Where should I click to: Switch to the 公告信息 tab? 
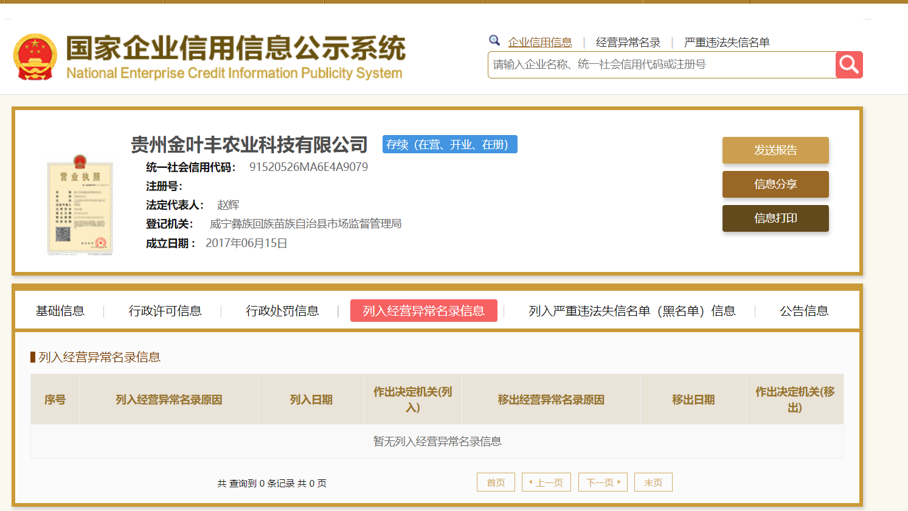803,311
